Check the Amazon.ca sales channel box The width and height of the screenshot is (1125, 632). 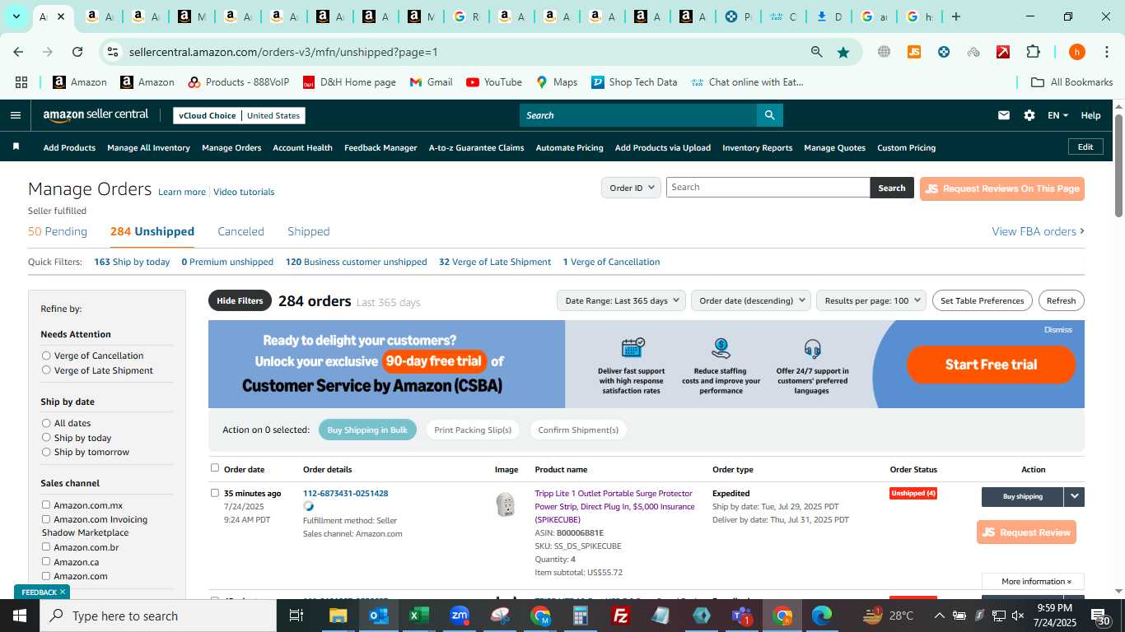coord(46,562)
